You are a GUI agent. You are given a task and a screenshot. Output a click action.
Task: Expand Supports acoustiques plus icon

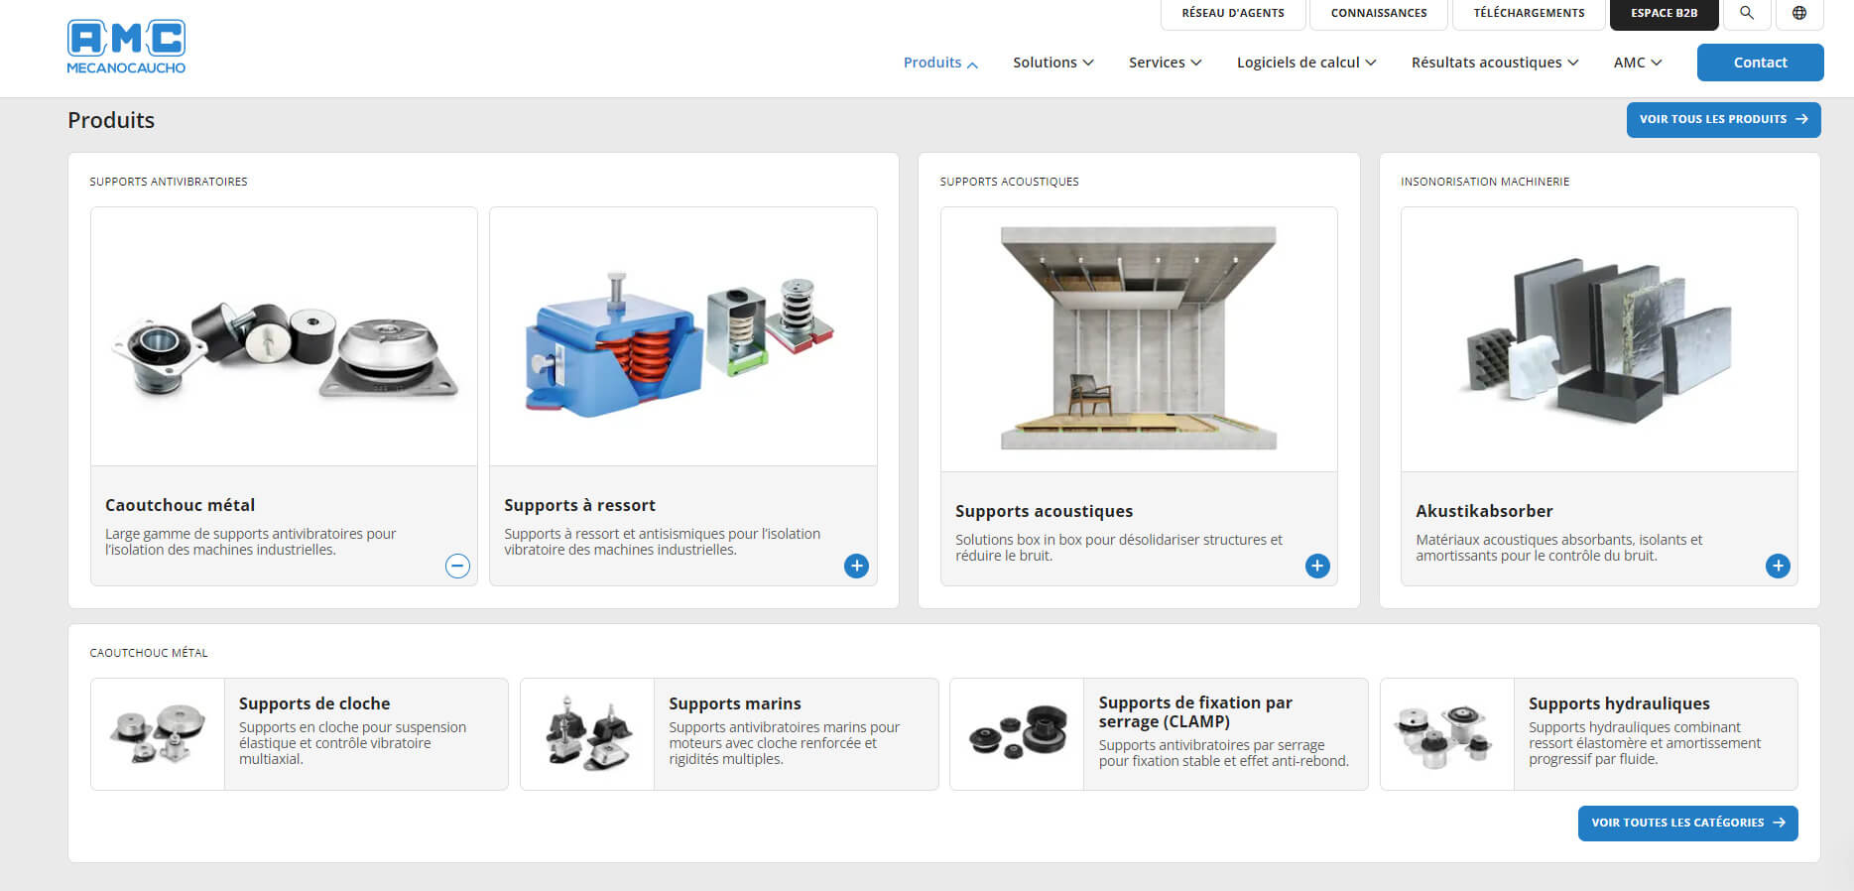point(1317,566)
